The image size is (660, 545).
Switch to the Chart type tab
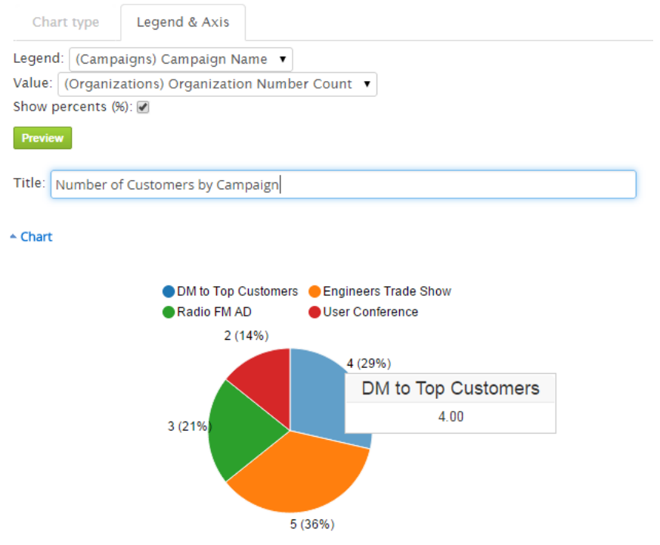pyautogui.click(x=66, y=22)
